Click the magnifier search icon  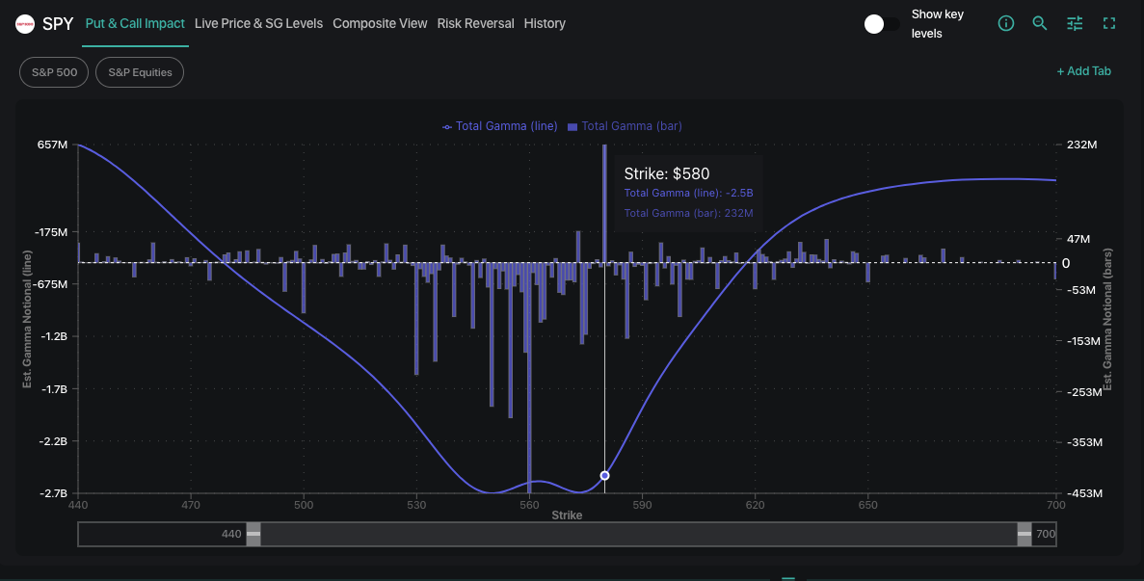coord(1040,23)
